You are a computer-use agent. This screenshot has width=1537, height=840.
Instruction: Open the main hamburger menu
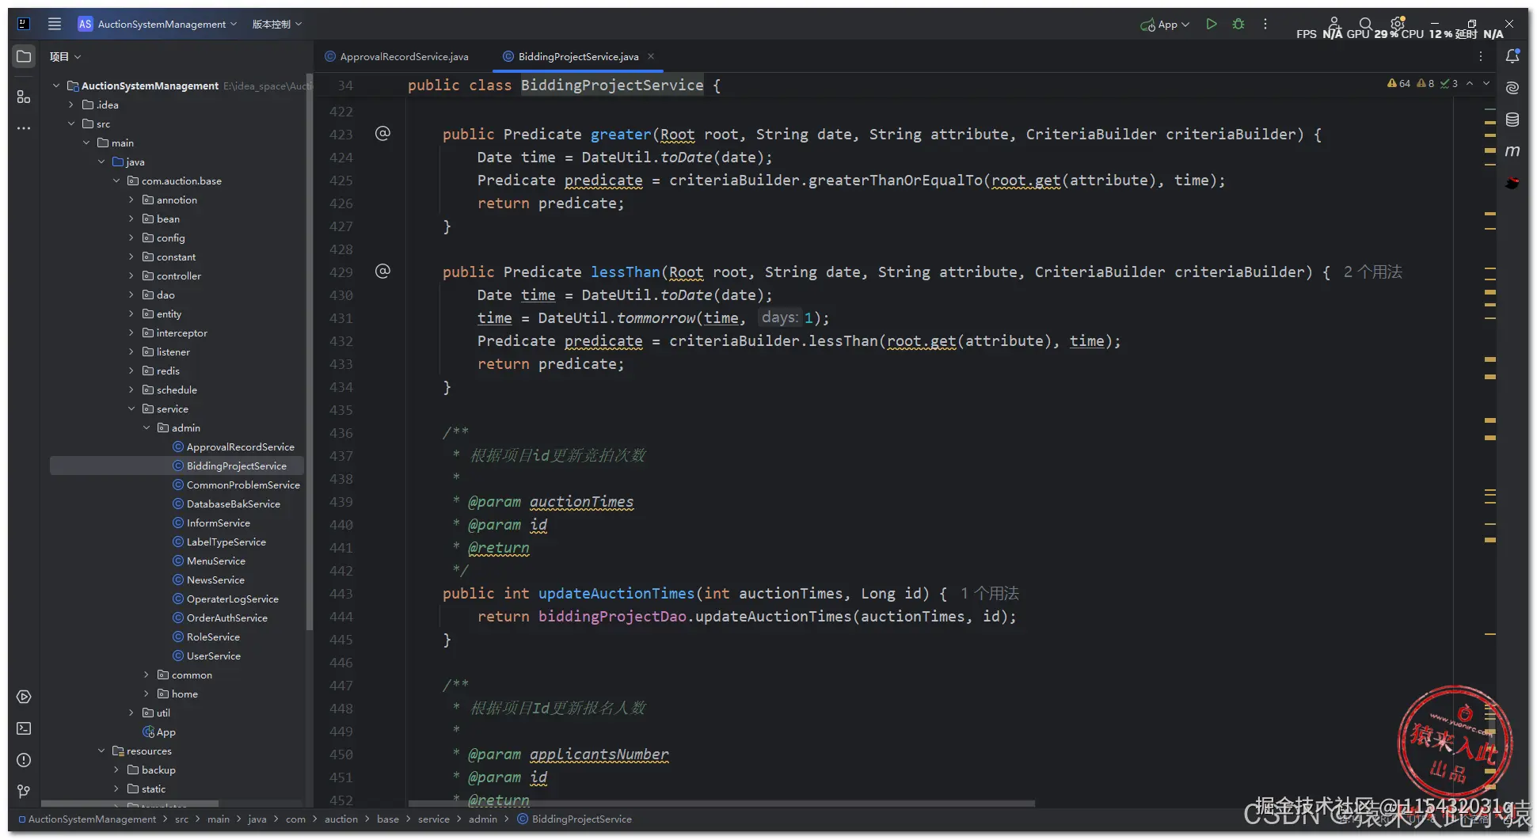point(54,24)
